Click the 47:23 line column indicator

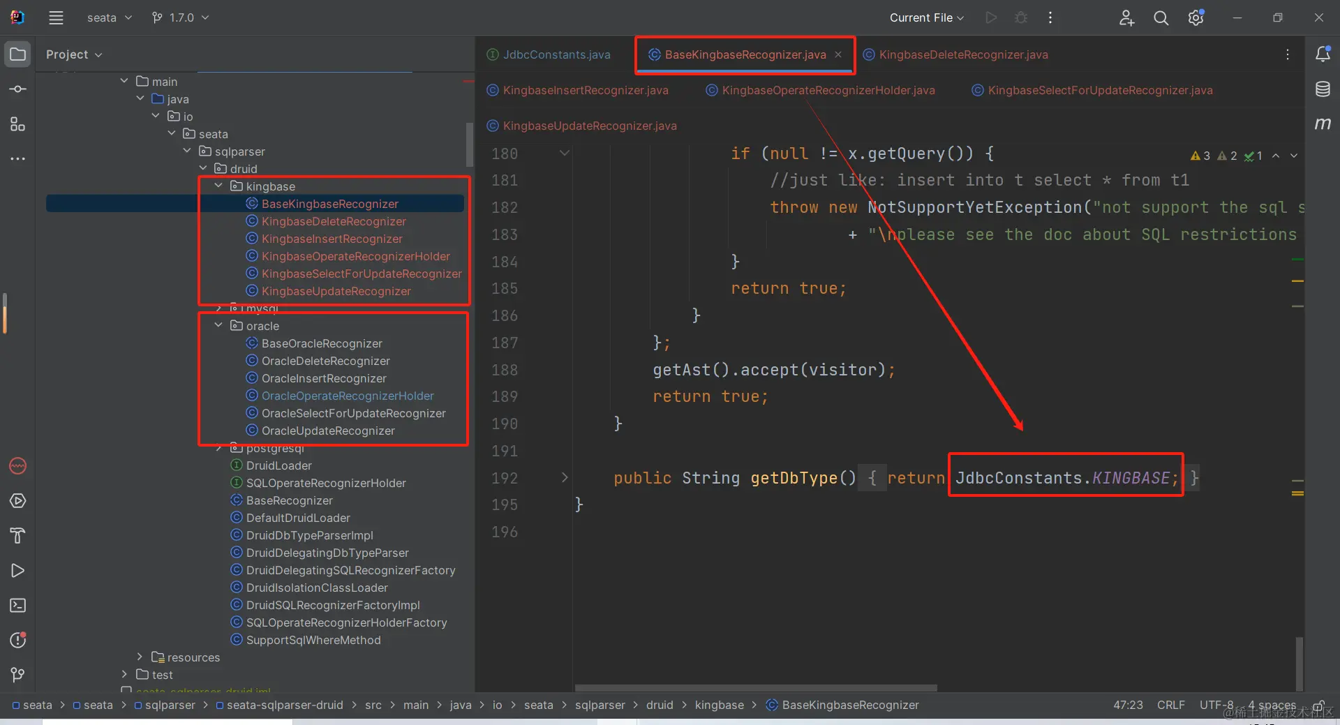(x=1128, y=705)
